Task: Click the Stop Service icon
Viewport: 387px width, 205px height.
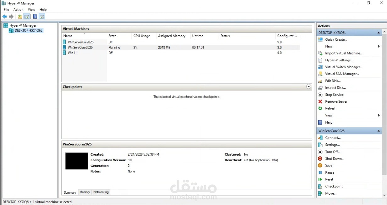Action: 320,95
